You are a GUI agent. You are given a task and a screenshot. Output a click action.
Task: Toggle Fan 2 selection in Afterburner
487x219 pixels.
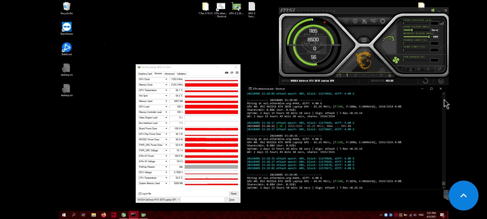tap(429, 69)
